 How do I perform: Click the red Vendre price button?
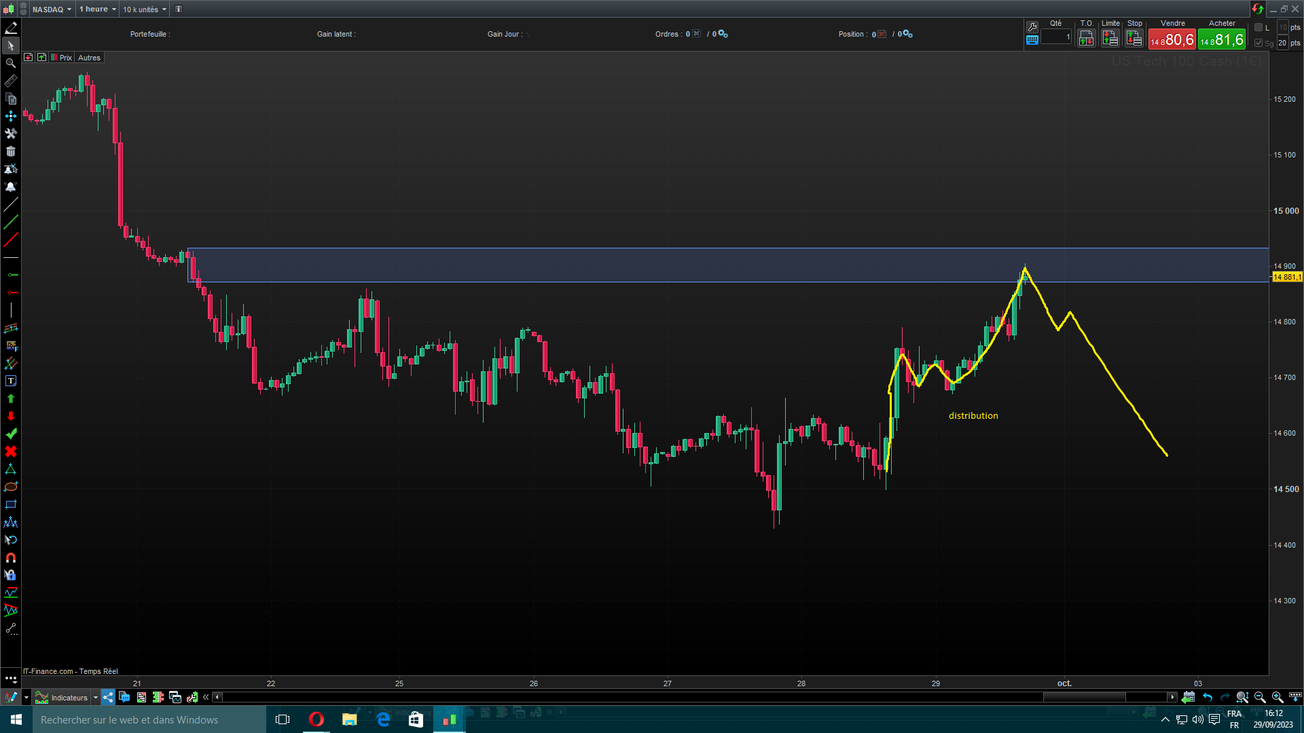1172,40
